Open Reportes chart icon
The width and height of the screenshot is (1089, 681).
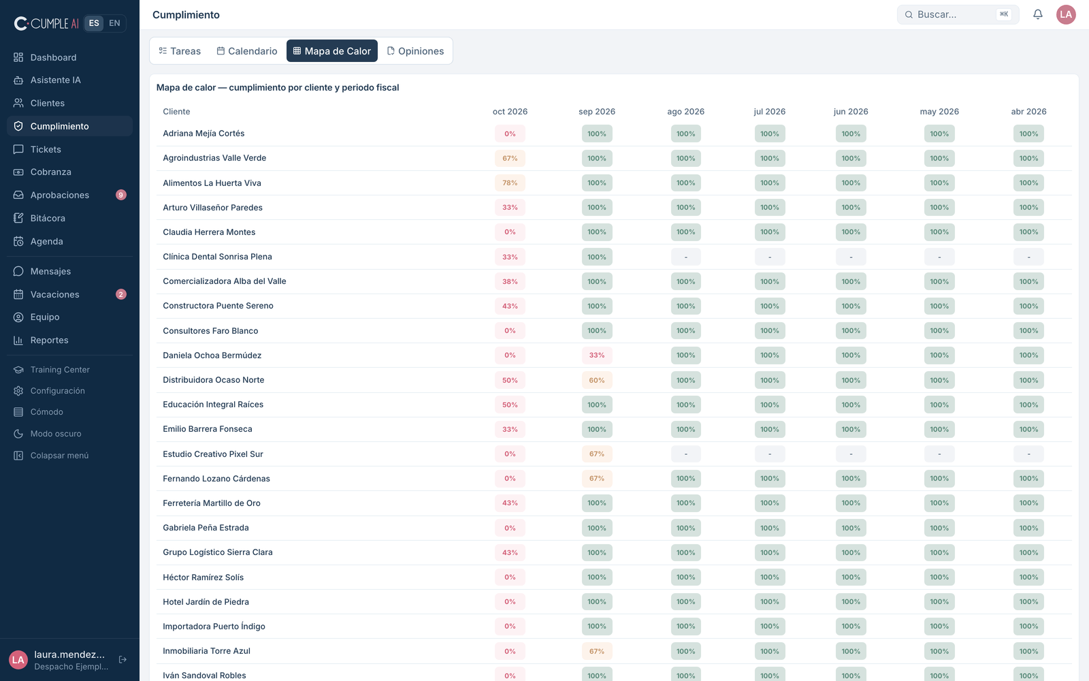click(18, 340)
